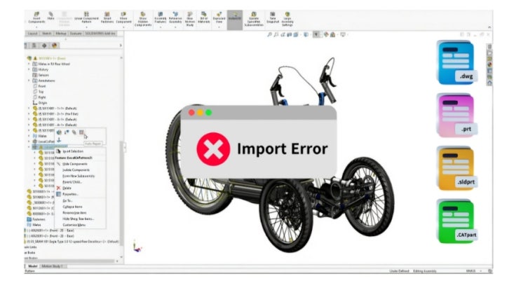Choose Collapse Items in context menu

click(72, 207)
